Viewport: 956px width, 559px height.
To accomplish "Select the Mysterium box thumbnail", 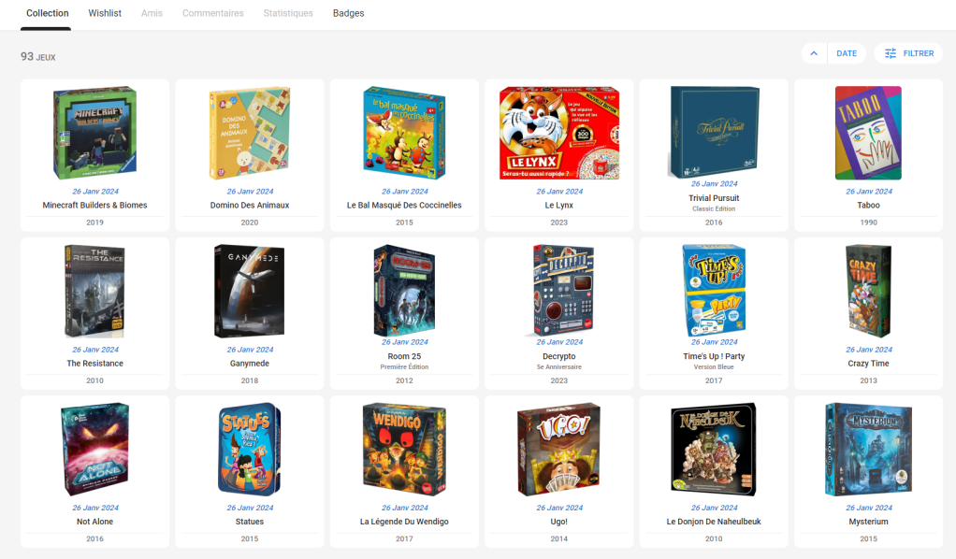I will (x=868, y=450).
